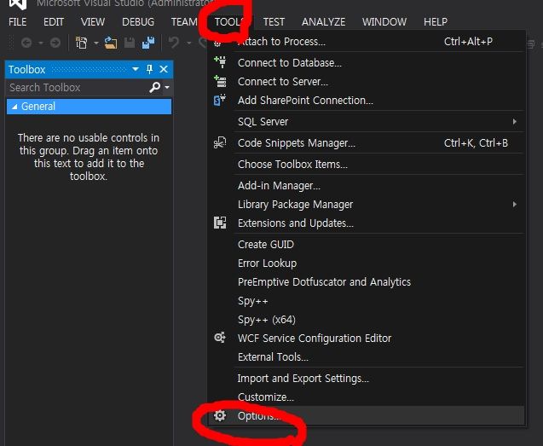The image size is (543, 446).
Task: Click the Code Snippets Manager scissors icon
Action: click(220, 142)
